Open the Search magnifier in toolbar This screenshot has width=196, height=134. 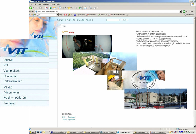point(60,8)
